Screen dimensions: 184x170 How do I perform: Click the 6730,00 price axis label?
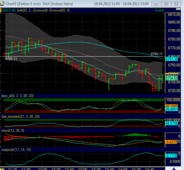click(x=174, y=82)
